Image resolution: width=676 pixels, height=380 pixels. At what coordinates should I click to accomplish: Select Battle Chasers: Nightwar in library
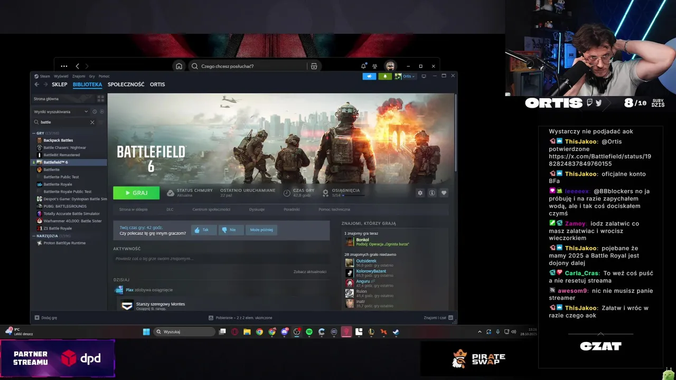(x=64, y=148)
